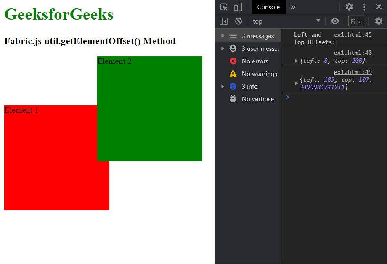Image resolution: width=387 pixels, height=264 pixels.
Task: Click the Fabric.js util.getElementOffset() Method heading
Action: point(90,41)
